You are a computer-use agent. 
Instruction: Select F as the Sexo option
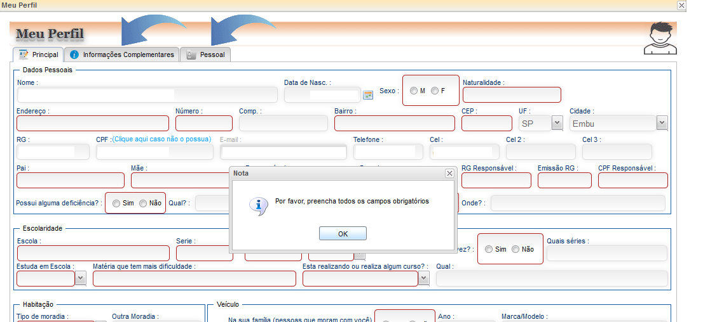tap(435, 91)
